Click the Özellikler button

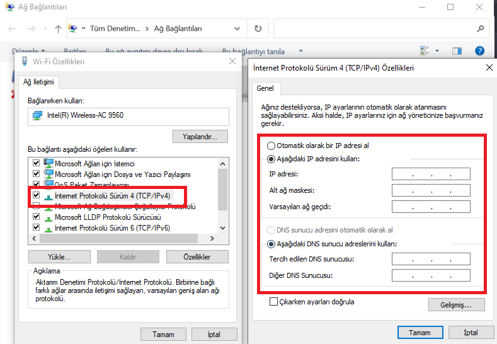coord(197,257)
